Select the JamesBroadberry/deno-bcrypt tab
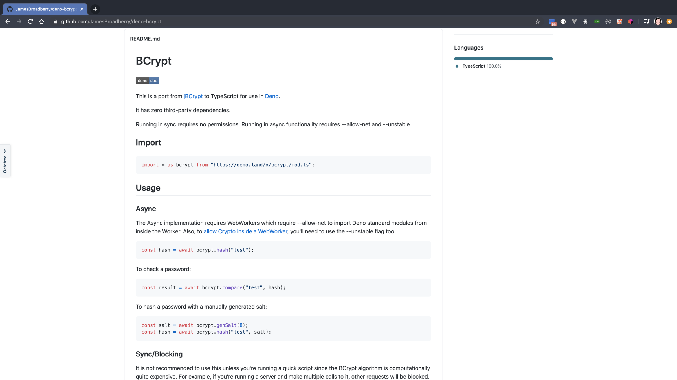Viewport: 677px width, 380px height. pos(45,9)
